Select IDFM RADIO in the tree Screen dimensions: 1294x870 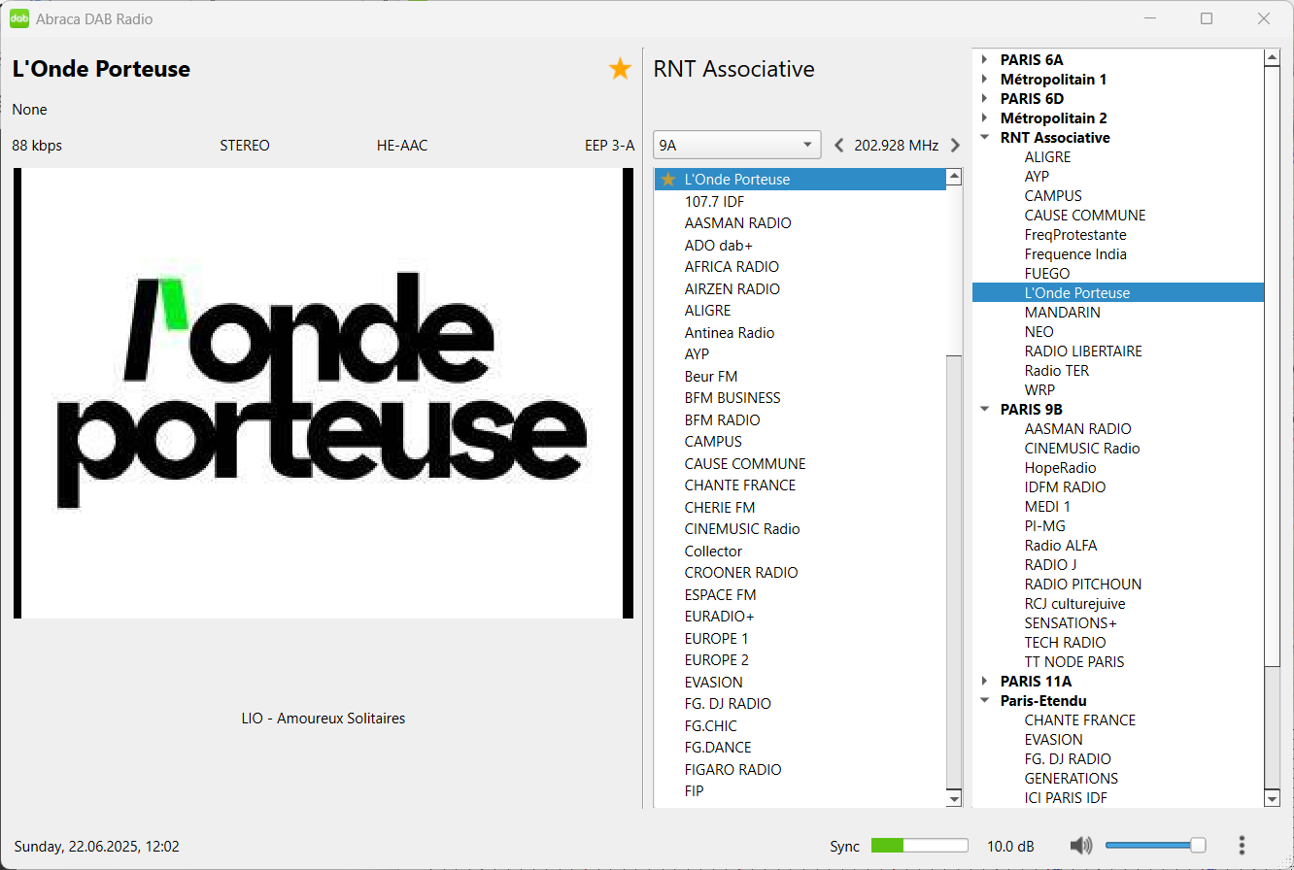click(x=1065, y=487)
